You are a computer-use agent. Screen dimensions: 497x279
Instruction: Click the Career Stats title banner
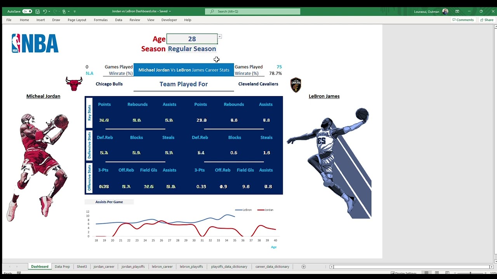pos(184,70)
